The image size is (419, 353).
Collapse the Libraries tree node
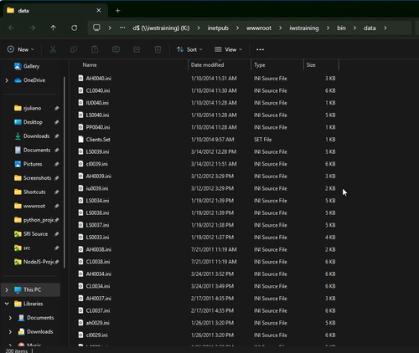7,304
